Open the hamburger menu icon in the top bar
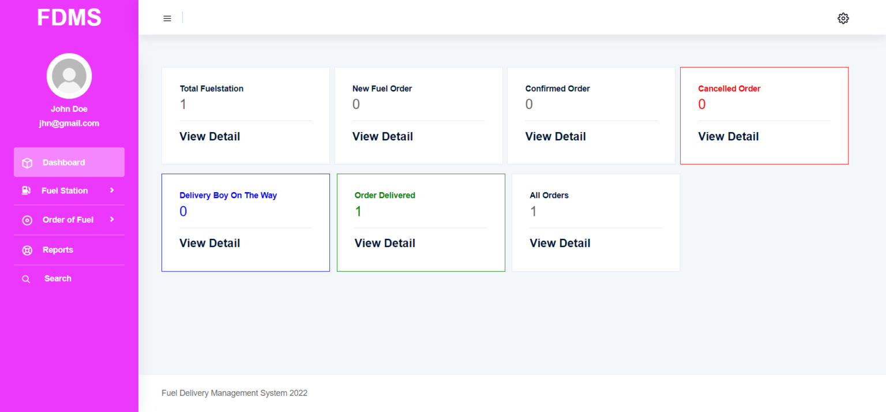Screen dimensions: 886x412 167,18
